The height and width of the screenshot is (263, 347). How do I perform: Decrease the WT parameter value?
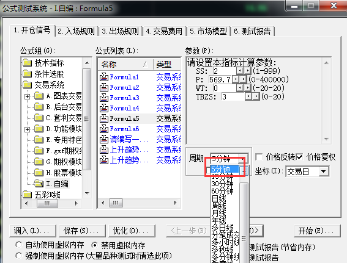(240, 88)
